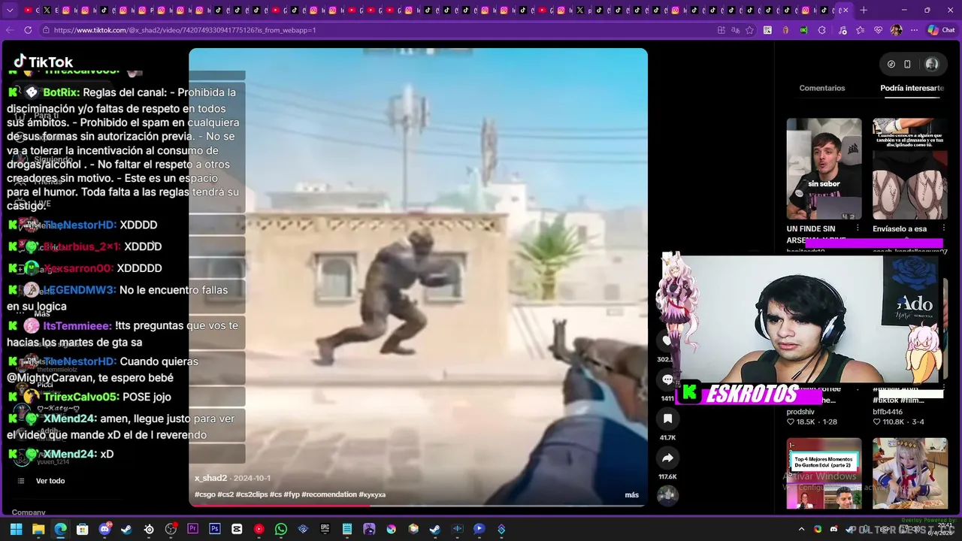Open the cosplay girl video thumbnail
Screen dimensions: 962x541
[x=910, y=473]
